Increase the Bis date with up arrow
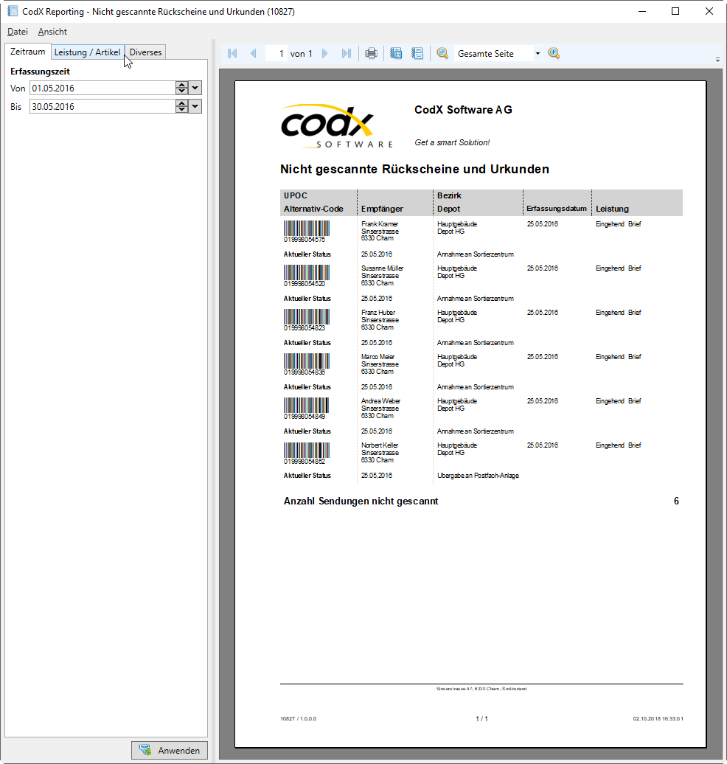Screen dimensions: 727x764 pos(181,103)
